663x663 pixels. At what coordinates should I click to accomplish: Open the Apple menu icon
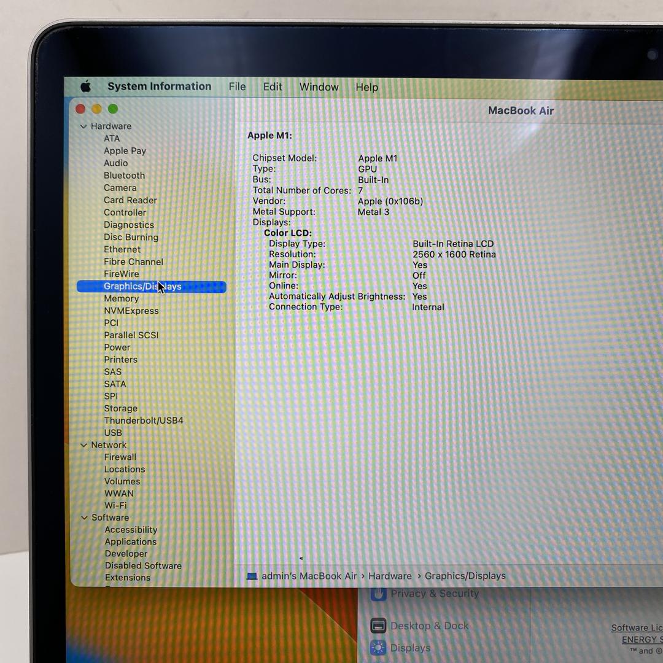pyautogui.click(x=85, y=87)
